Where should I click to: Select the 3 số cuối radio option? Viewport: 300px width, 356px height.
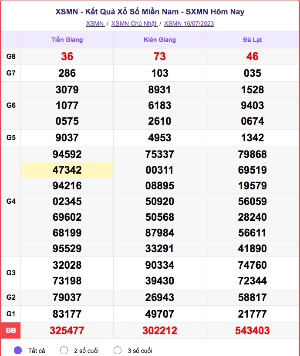click(x=118, y=350)
